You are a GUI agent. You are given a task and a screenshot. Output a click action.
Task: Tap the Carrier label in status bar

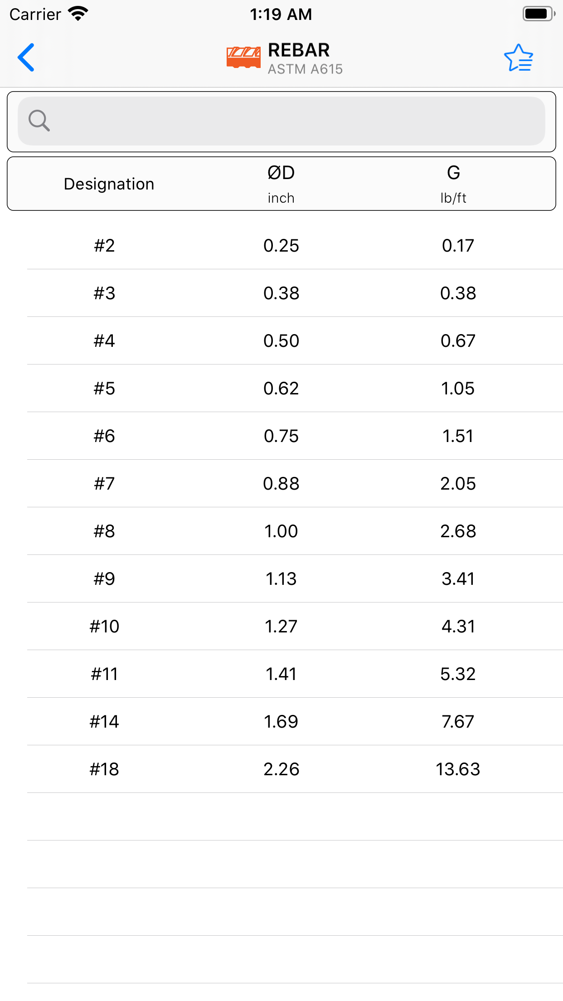(x=34, y=14)
